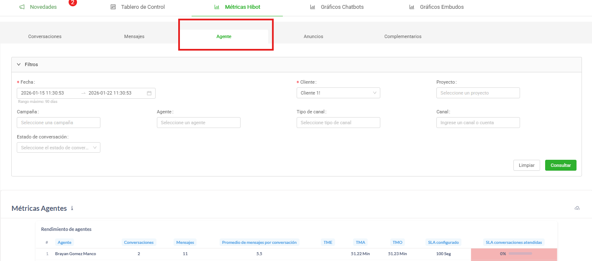592x261 pixels.
Task: Click the Novedades megaphone icon
Action: tap(22, 7)
